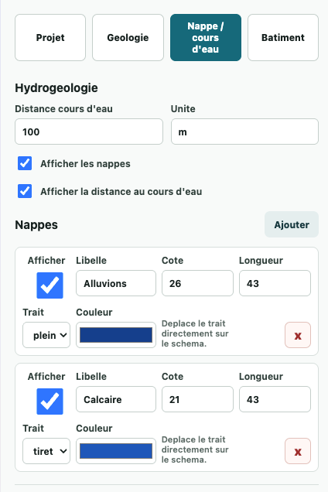The height and width of the screenshot is (492, 328).
Task: Toggle the 'Afficher les nappes' checkbox
Action: pos(25,163)
